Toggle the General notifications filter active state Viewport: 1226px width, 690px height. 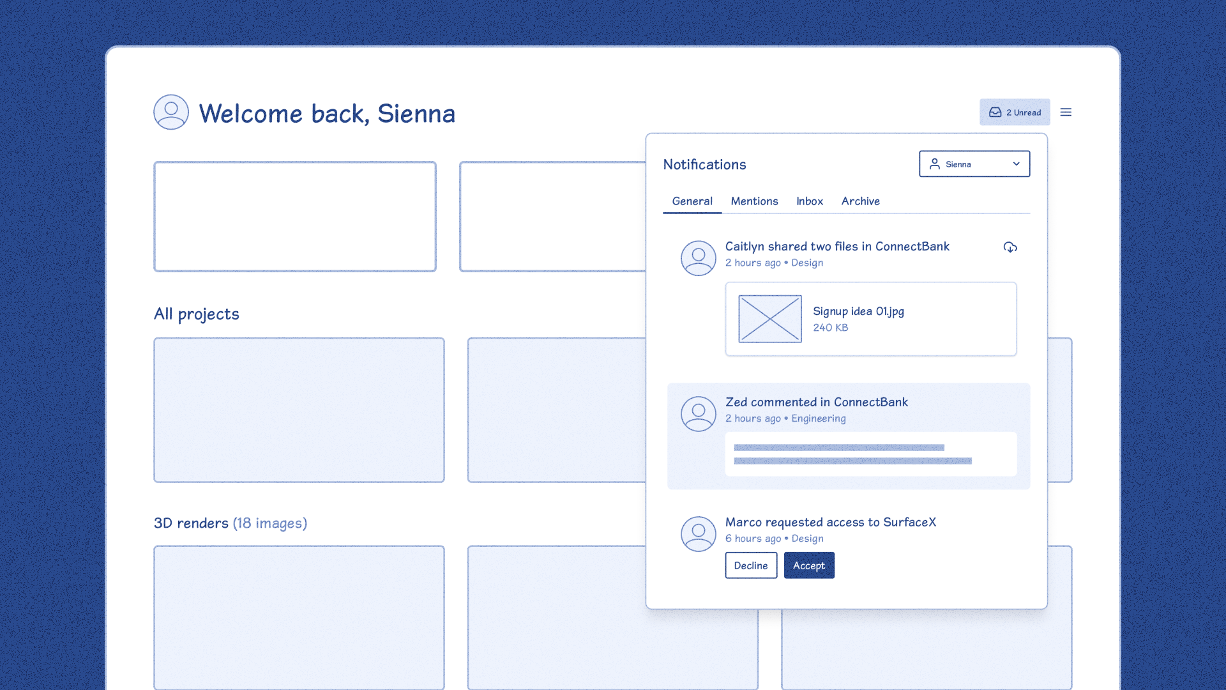tap(692, 201)
